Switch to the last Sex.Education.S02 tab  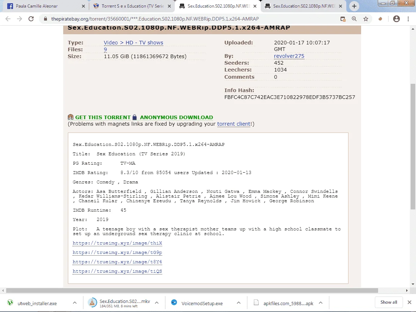pyautogui.click(x=303, y=6)
